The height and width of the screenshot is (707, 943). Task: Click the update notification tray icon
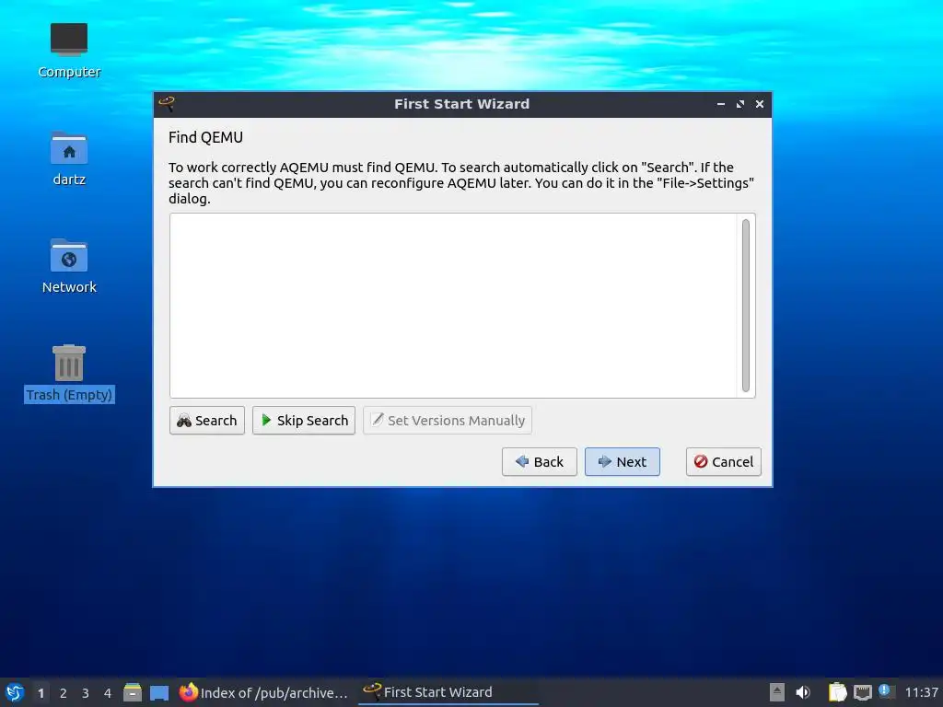(x=885, y=690)
